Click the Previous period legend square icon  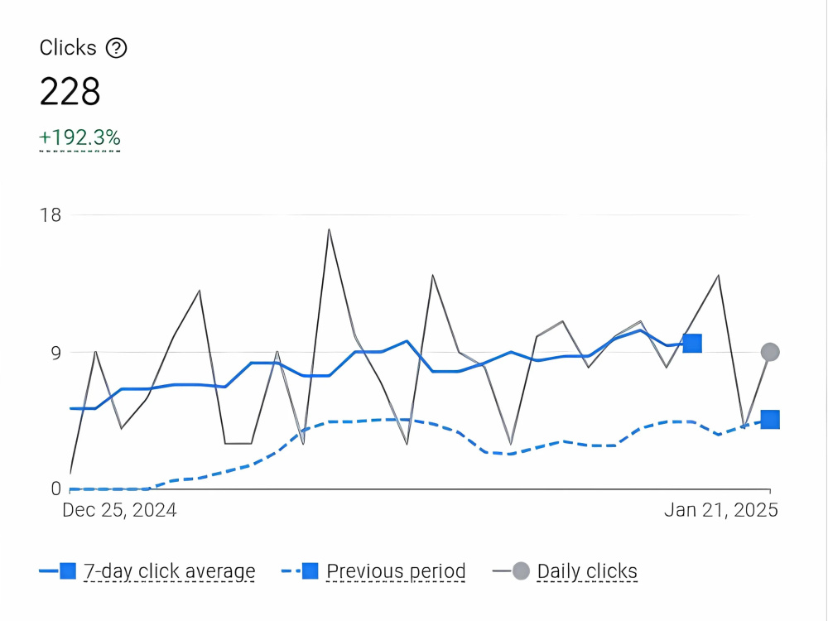310,570
